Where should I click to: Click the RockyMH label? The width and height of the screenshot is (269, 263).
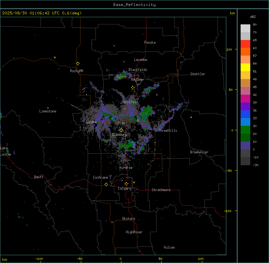76,71
